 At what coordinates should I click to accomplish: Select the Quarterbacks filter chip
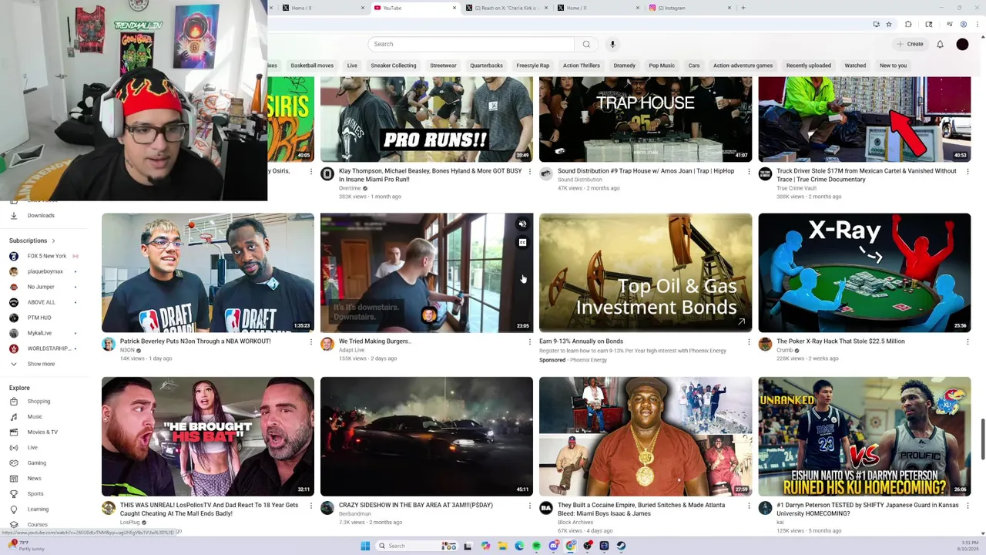[486, 66]
